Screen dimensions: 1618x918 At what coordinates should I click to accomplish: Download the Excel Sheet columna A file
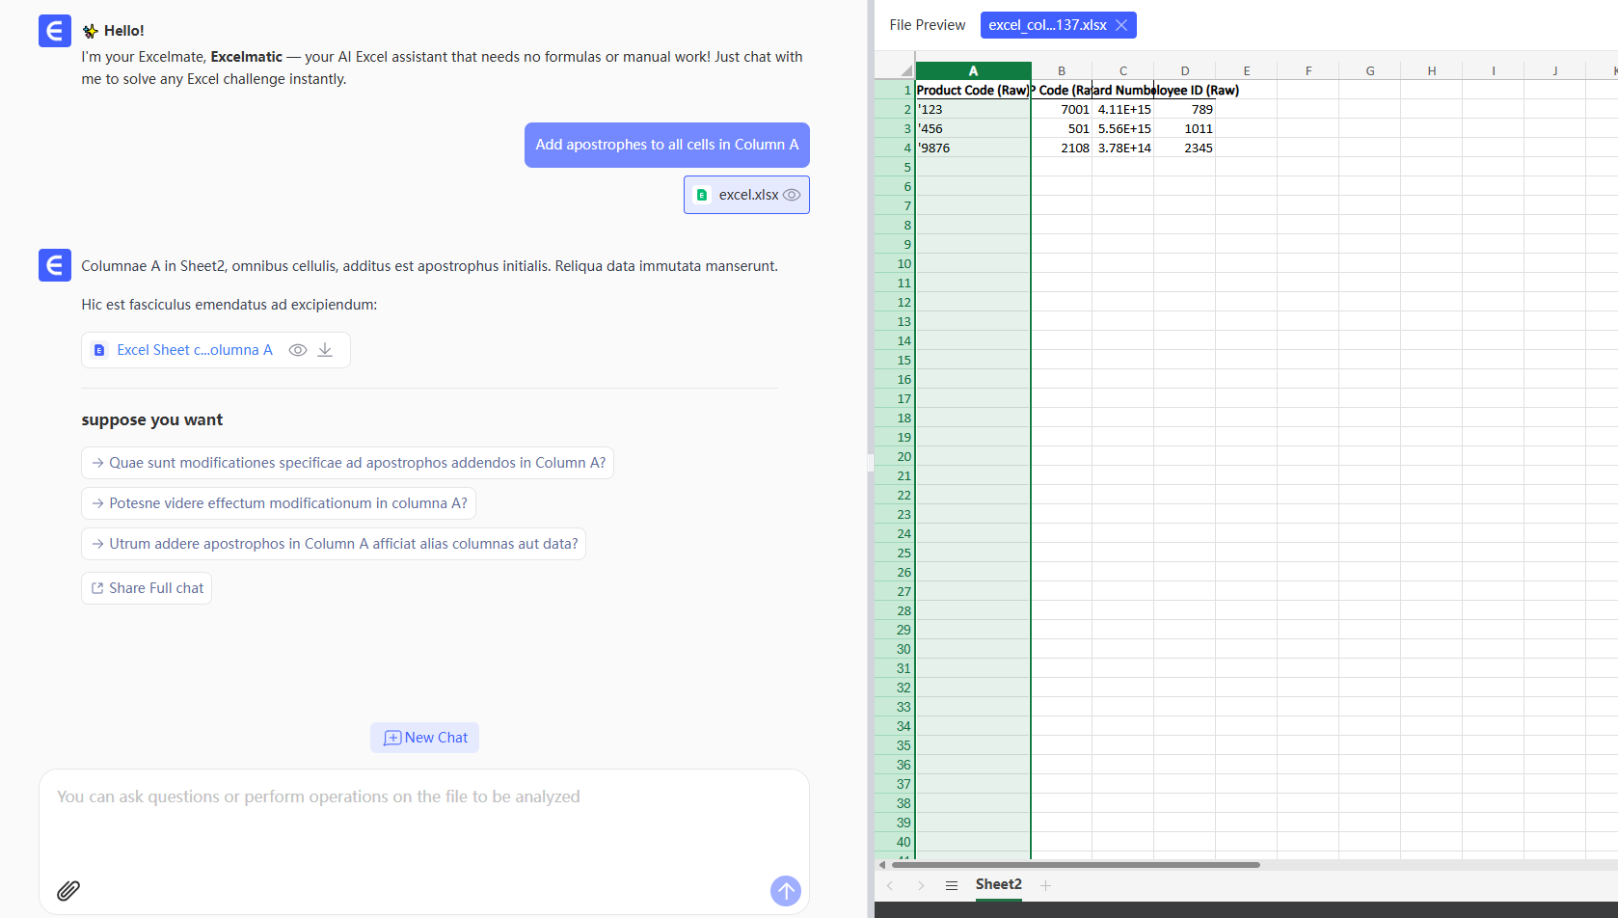[325, 350]
